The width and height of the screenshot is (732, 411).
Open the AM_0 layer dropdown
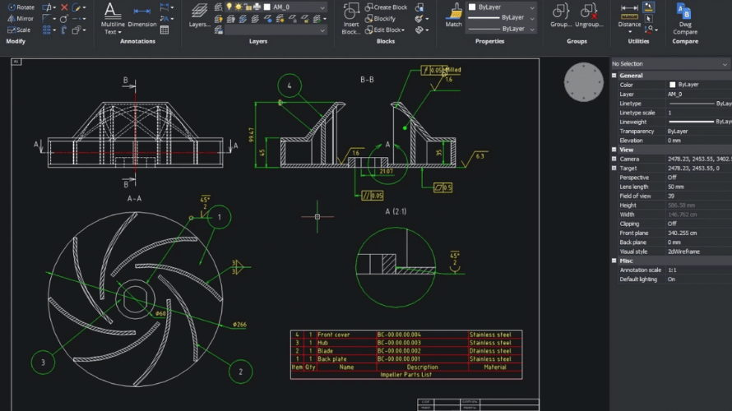pyautogui.click(x=298, y=7)
